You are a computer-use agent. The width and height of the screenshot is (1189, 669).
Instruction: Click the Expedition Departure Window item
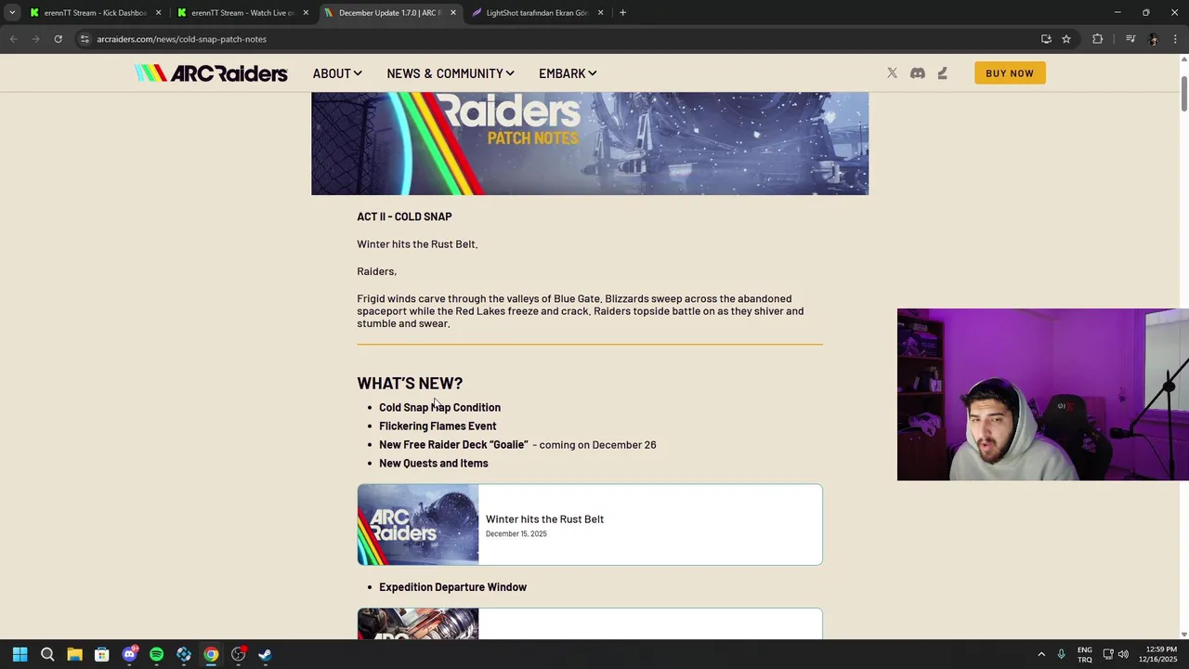[x=452, y=587]
